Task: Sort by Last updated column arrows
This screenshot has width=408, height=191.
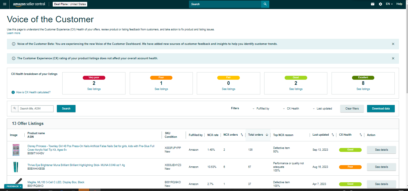Action: (x=332, y=135)
